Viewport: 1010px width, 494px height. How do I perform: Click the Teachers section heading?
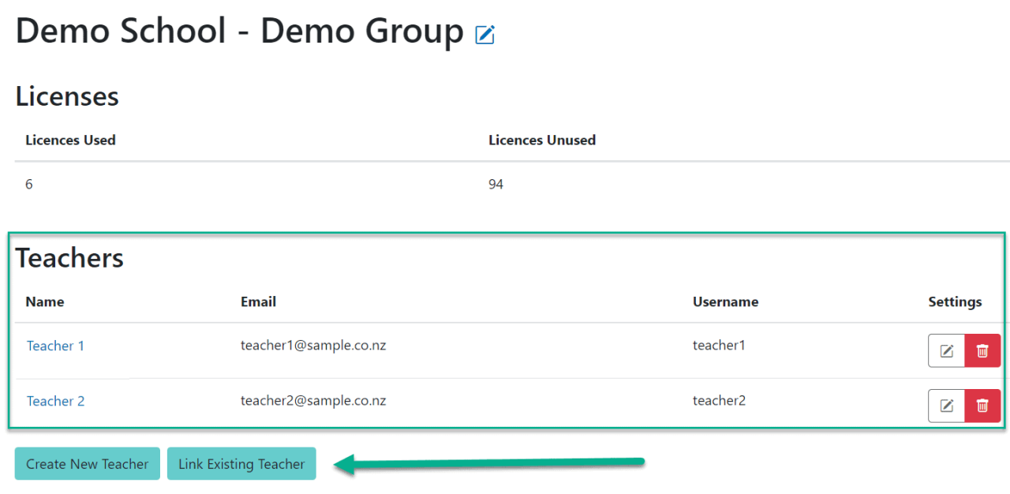click(69, 257)
